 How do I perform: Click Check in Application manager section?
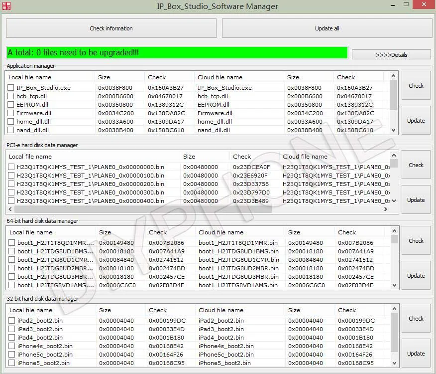[x=416, y=86]
